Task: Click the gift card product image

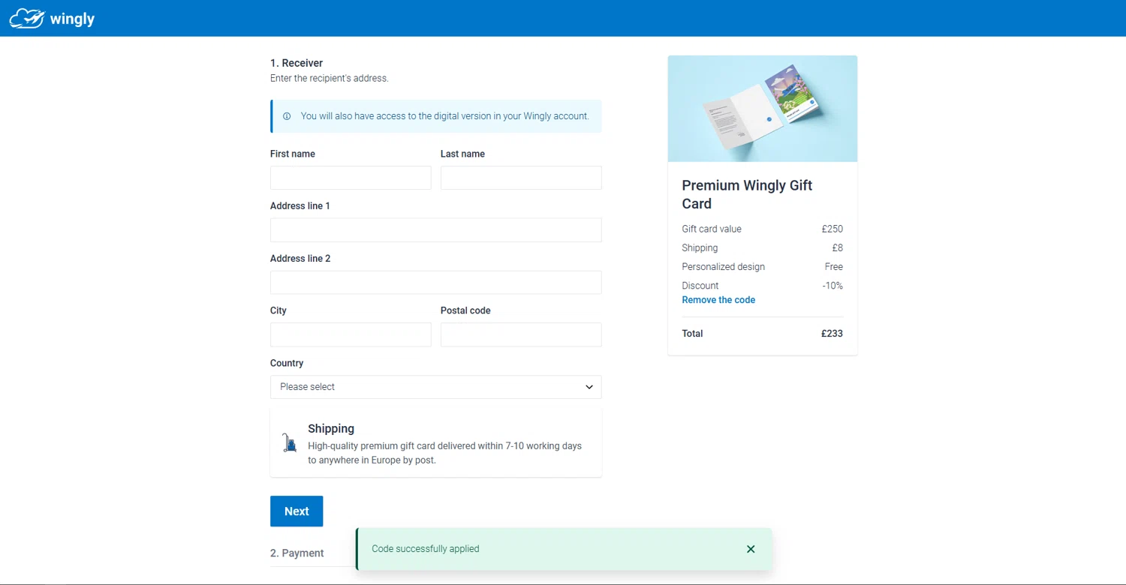Action: point(763,109)
